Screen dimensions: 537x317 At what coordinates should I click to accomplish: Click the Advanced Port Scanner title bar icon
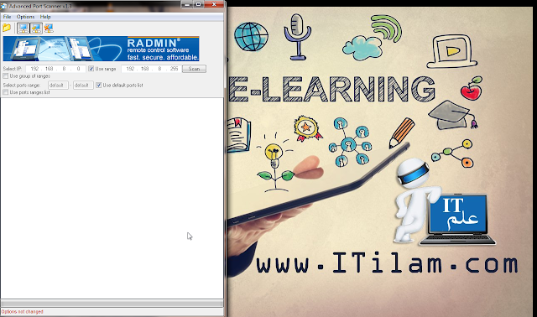(3, 6)
